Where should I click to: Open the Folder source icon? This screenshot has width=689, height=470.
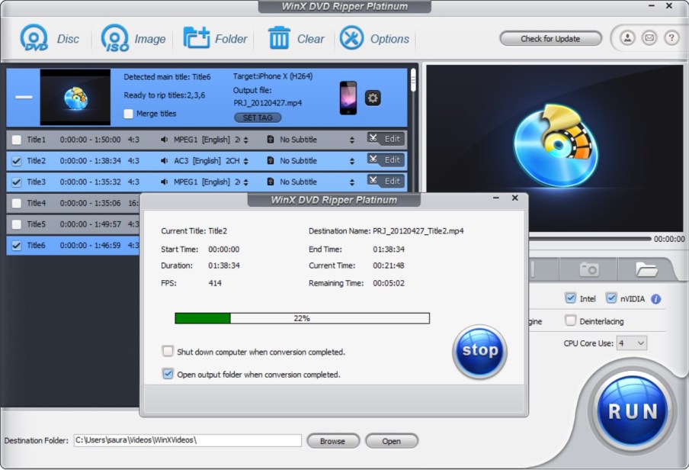click(x=196, y=38)
